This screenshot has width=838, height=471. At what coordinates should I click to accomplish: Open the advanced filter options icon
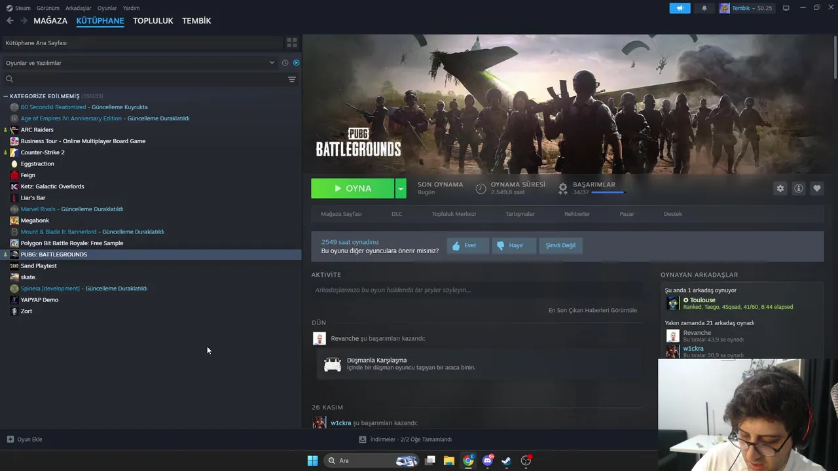[292, 79]
